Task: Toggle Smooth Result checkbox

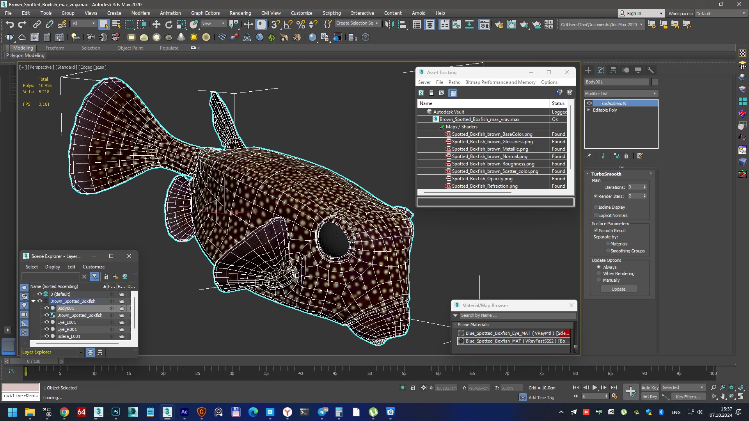Action: (x=596, y=230)
